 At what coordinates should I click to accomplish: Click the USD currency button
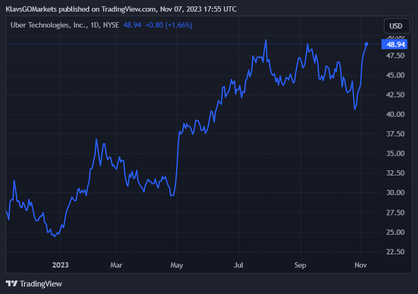click(x=397, y=26)
